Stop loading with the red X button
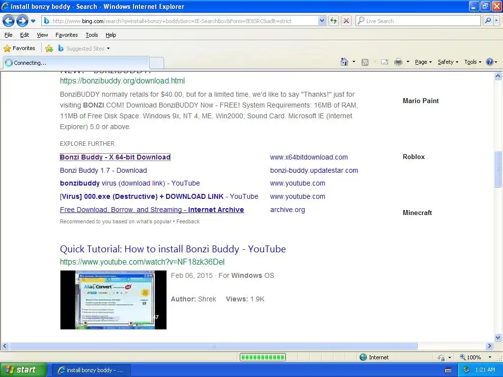503x377 pixels. coord(346,21)
